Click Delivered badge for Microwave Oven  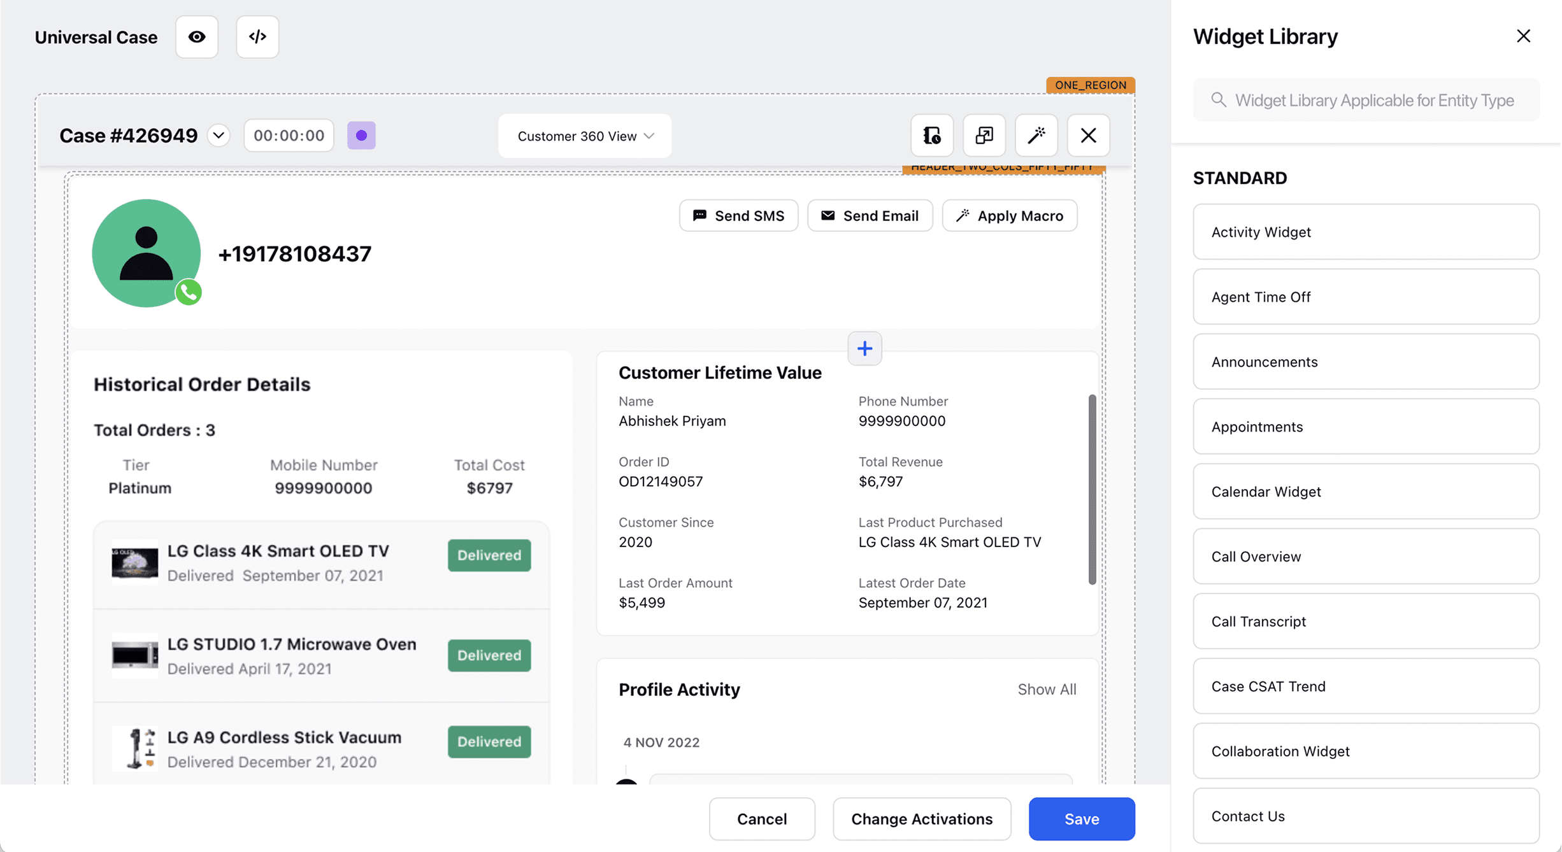[x=489, y=655]
